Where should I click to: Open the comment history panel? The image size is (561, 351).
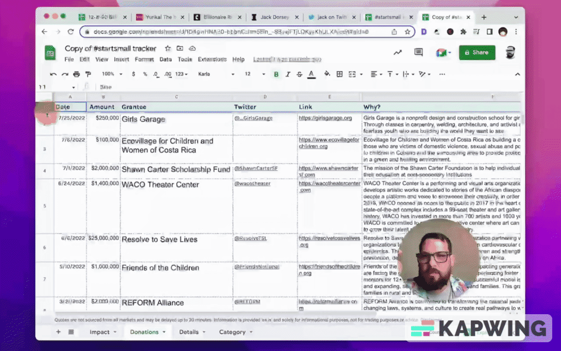tap(419, 53)
